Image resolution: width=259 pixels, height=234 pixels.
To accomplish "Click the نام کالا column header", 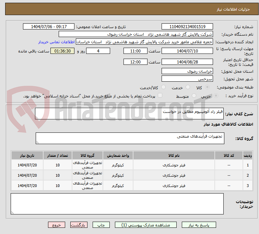I will pyautogui.click(x=173, y=155).
